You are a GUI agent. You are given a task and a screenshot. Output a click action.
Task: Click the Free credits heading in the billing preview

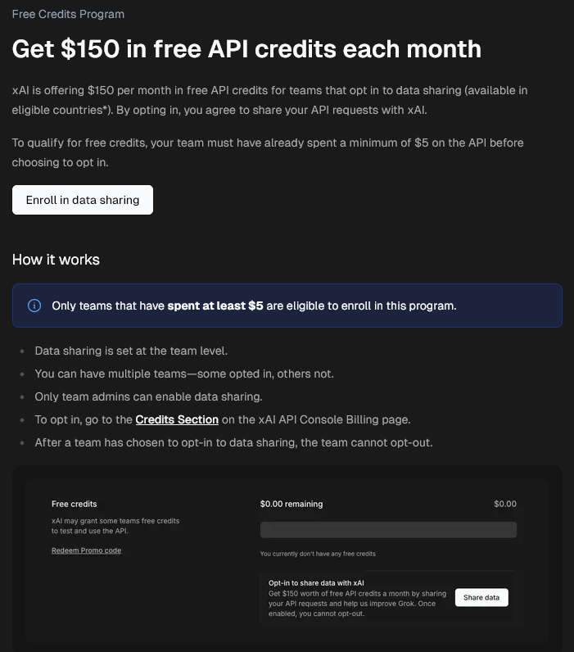pyautogui.click(x=74, y=504)
